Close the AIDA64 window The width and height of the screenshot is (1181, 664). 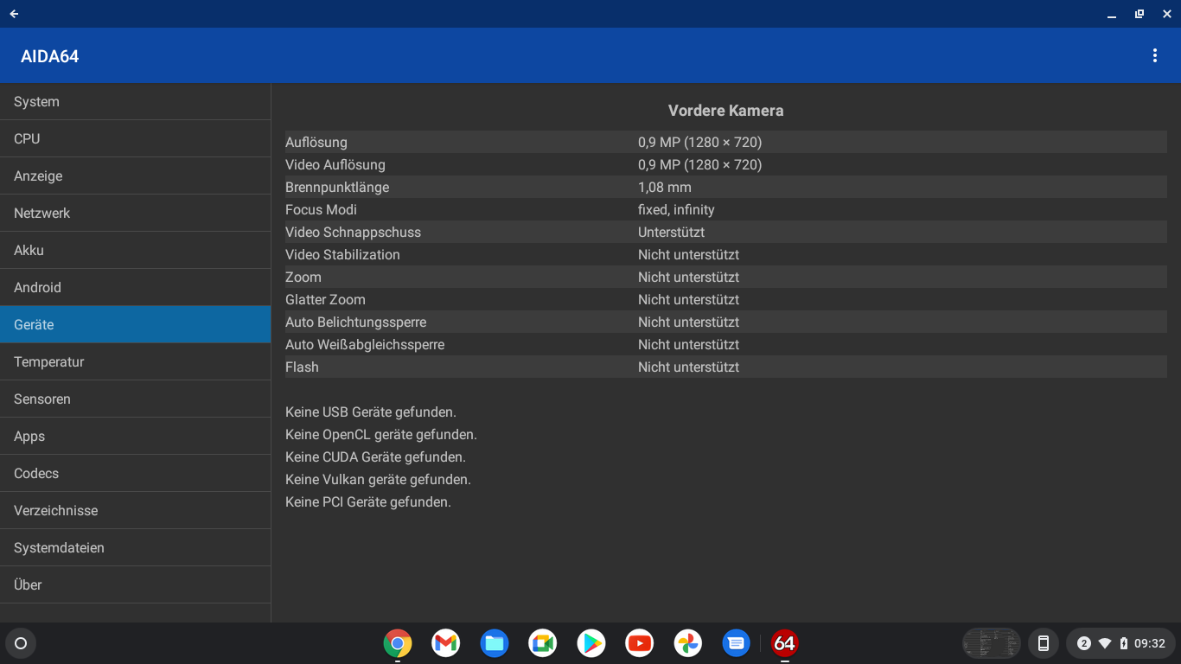click(1166, 14)
